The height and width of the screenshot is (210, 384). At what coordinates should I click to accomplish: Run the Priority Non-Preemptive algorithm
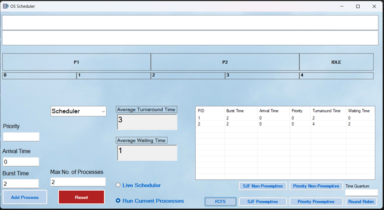point(316,186)
